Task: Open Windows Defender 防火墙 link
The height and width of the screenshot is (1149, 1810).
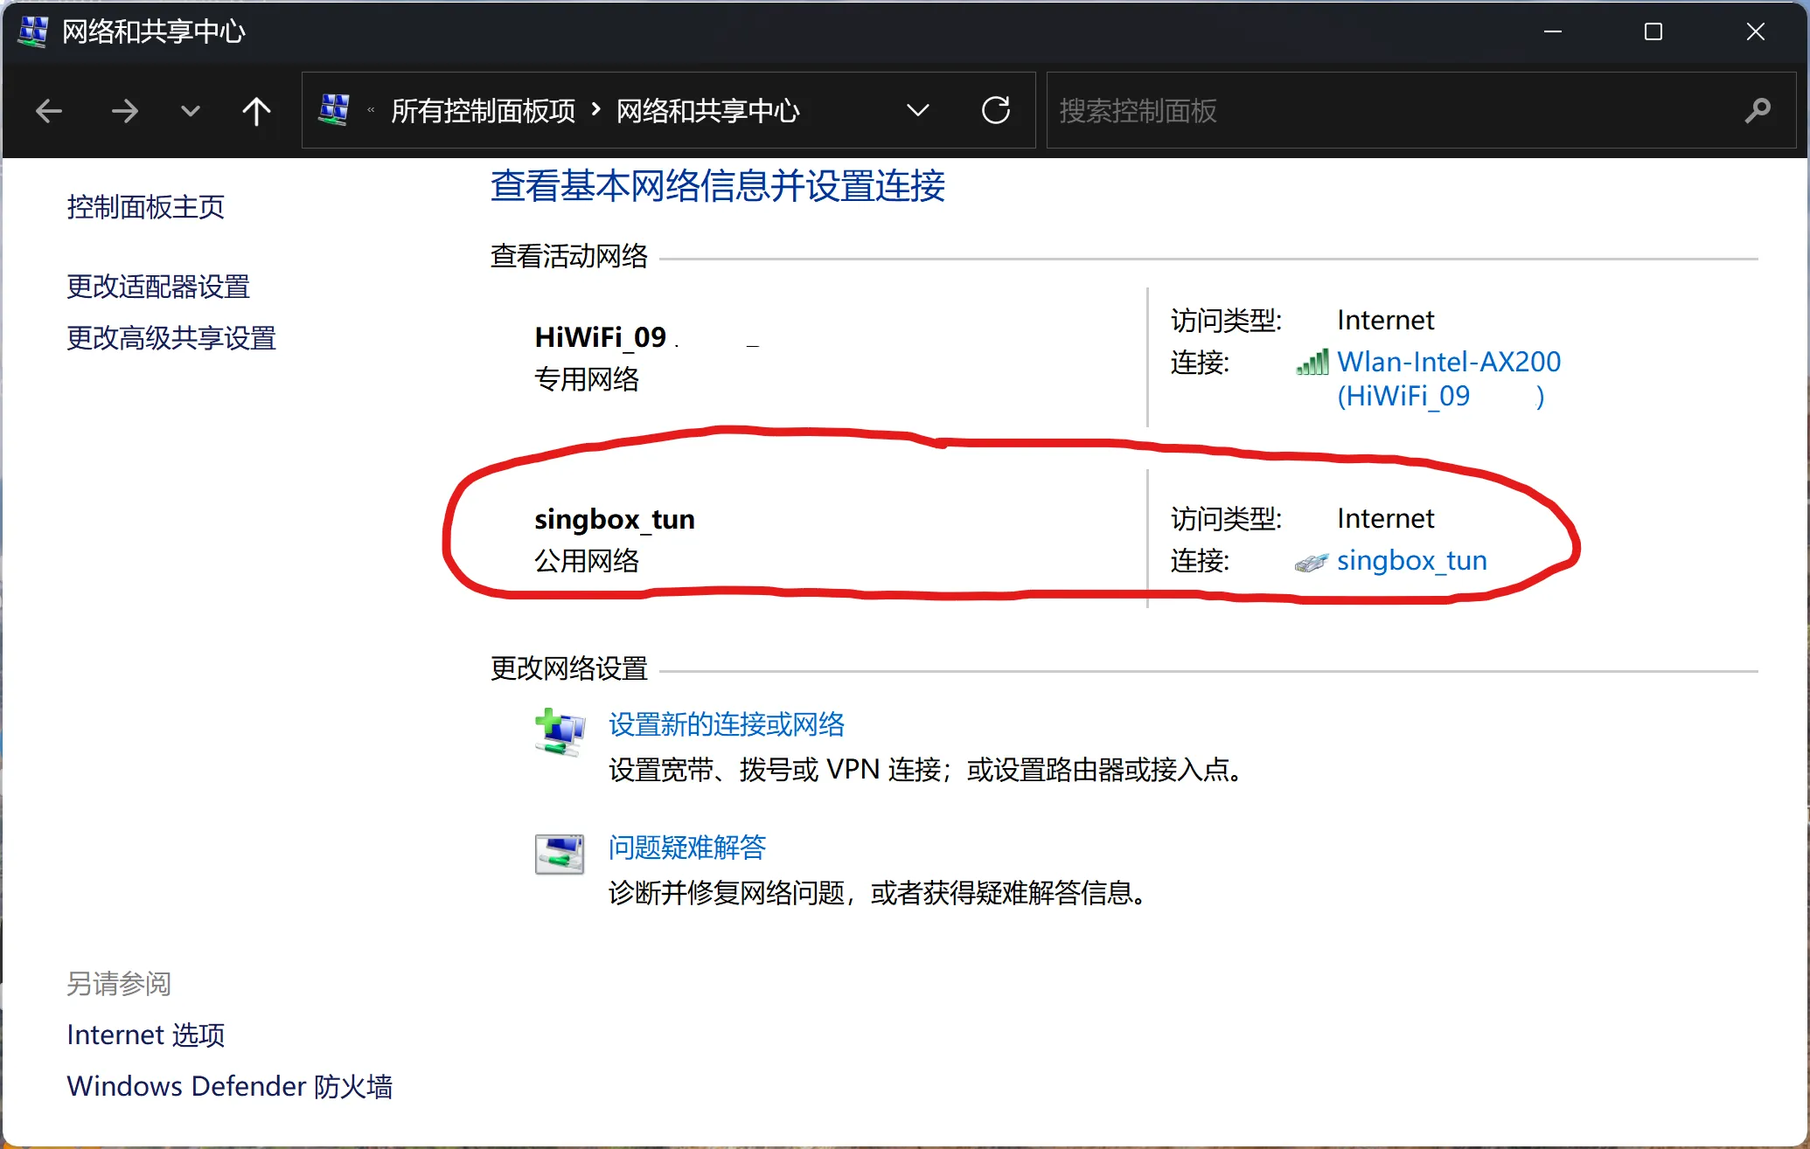Action: pyautogui.click(x=230, y=1086)
